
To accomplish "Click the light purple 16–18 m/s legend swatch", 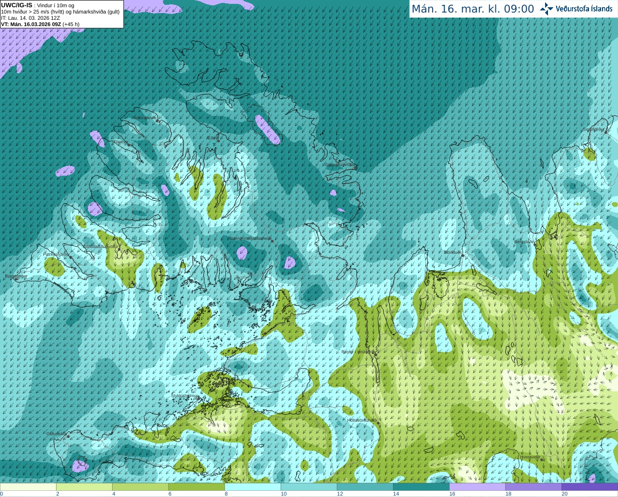I will click(x=478, y=487).
